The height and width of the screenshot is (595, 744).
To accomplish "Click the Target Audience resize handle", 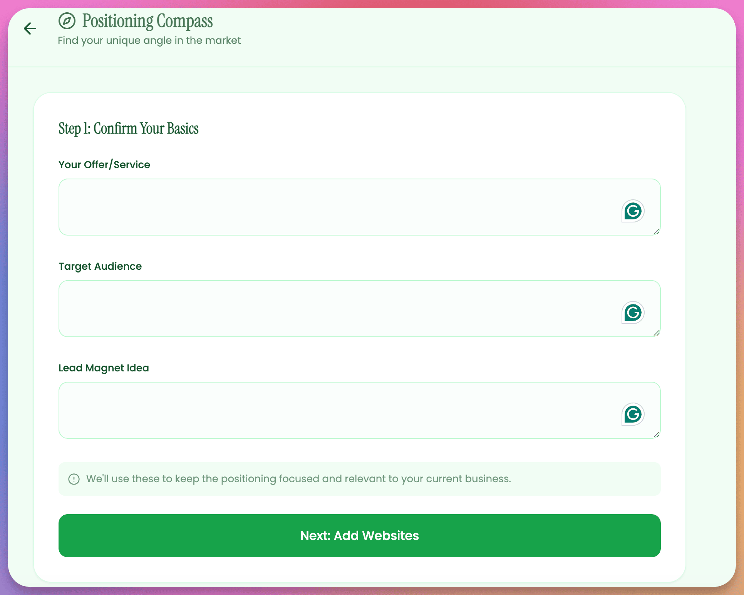I will (657, 333).
